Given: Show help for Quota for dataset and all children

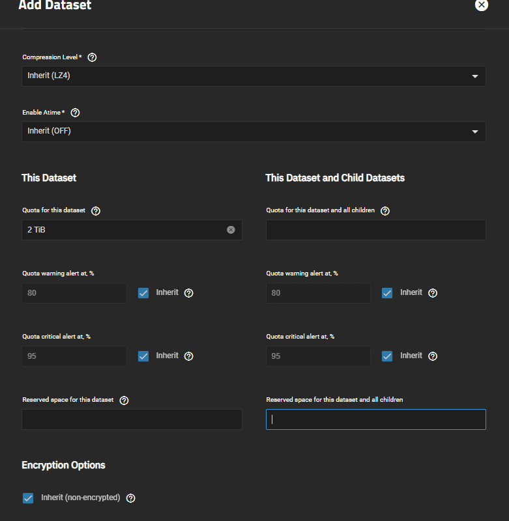Looking at the screenshot, I should [x=385, y=210].
